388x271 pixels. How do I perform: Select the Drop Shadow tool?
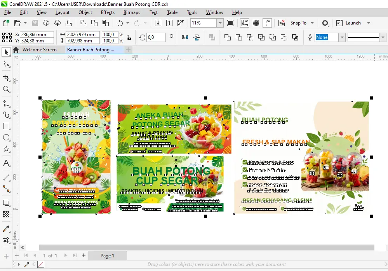click(x=6, y=203)
